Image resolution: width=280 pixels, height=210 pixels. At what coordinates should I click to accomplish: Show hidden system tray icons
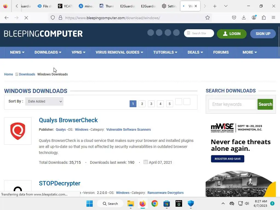pyautogui.click(x=223, y=203)
